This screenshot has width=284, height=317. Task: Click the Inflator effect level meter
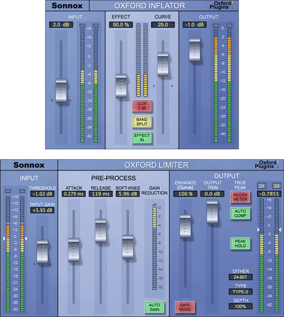(x=142, y=59)
